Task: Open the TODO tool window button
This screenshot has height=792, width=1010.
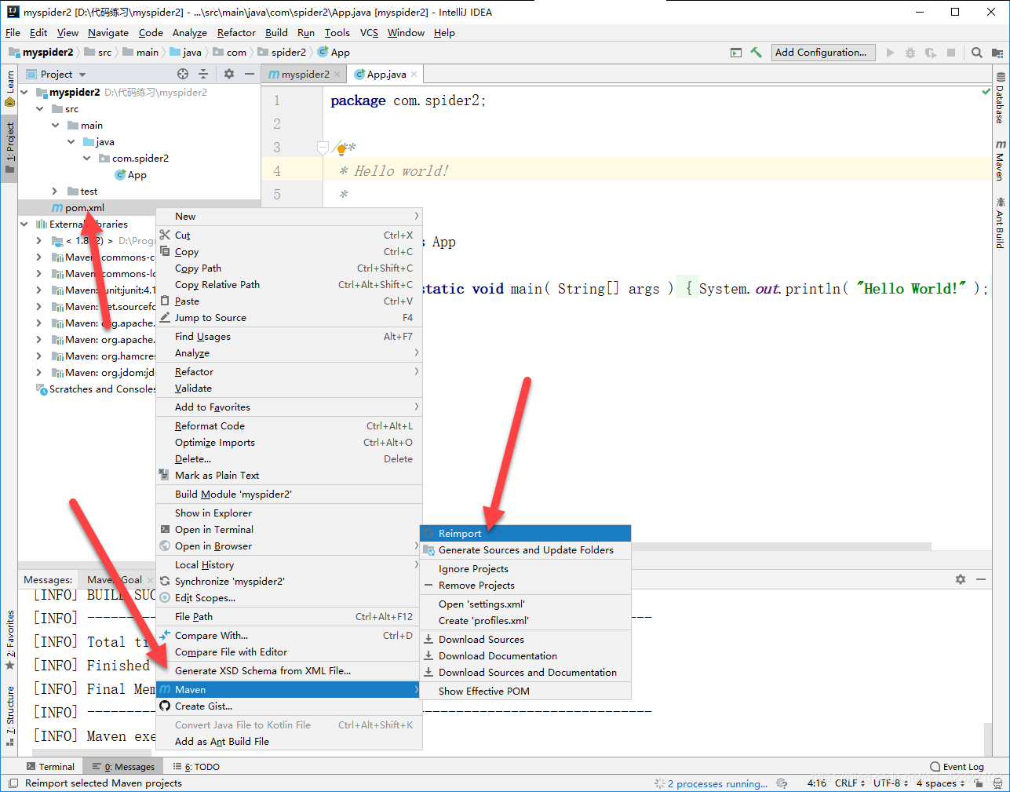Action: [197, 766]
